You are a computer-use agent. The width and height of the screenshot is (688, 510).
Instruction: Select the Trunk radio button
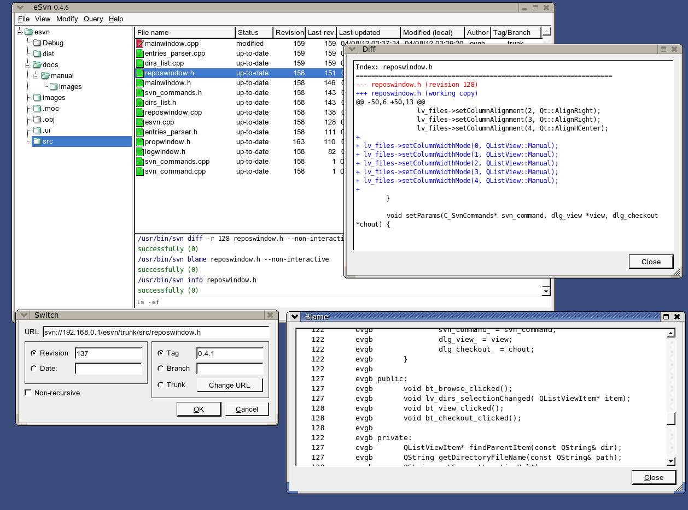pos(160,384)
